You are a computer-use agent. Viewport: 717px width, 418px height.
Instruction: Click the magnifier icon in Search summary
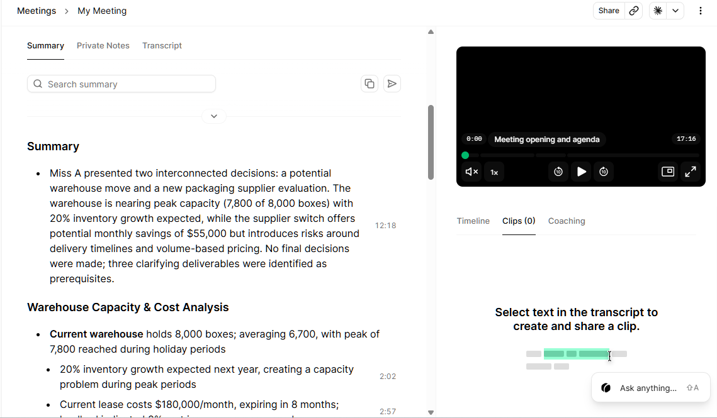(x=38, y=84)
